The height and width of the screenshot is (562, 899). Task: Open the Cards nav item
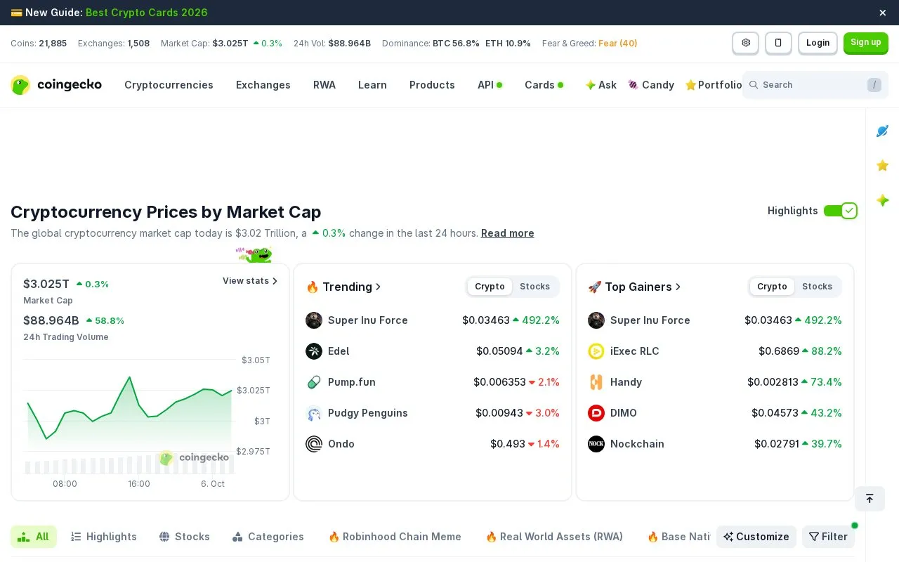pyautogui.click(x=544, y=85)
